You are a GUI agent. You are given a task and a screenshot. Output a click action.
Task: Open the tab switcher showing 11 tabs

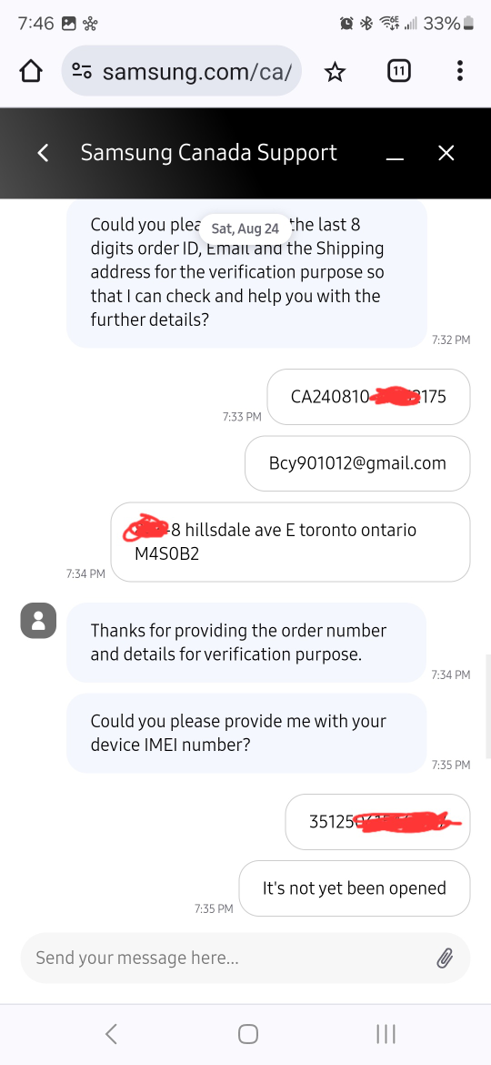(x=399, y=71)
